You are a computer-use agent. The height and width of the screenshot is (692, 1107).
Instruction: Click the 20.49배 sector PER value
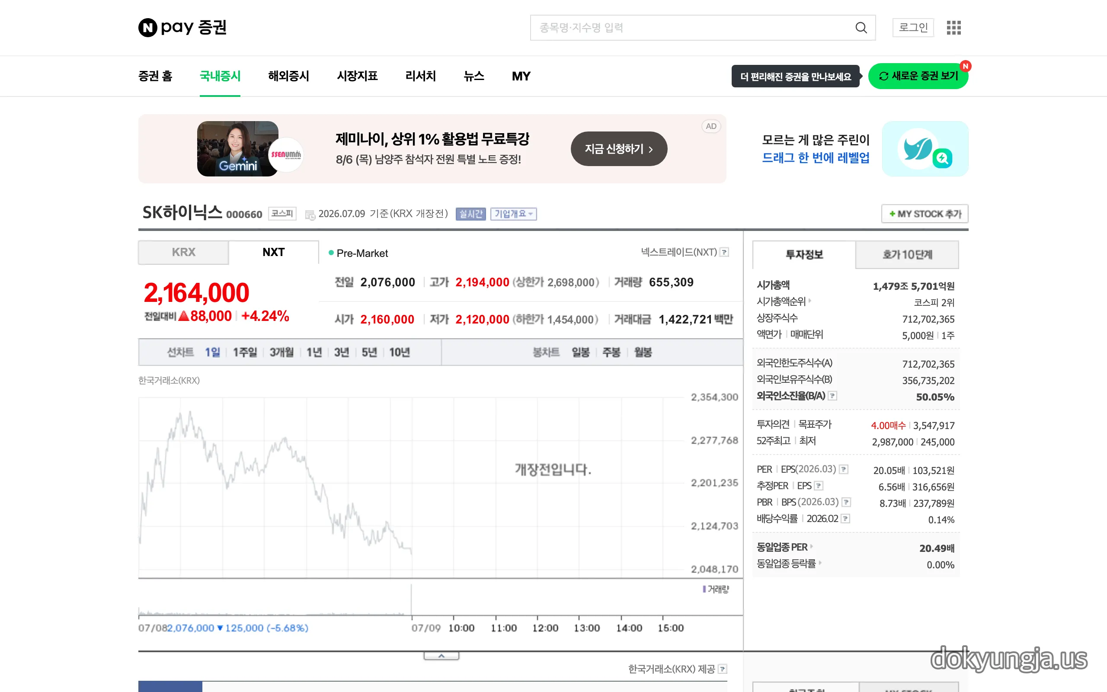(x=937, y=548)
